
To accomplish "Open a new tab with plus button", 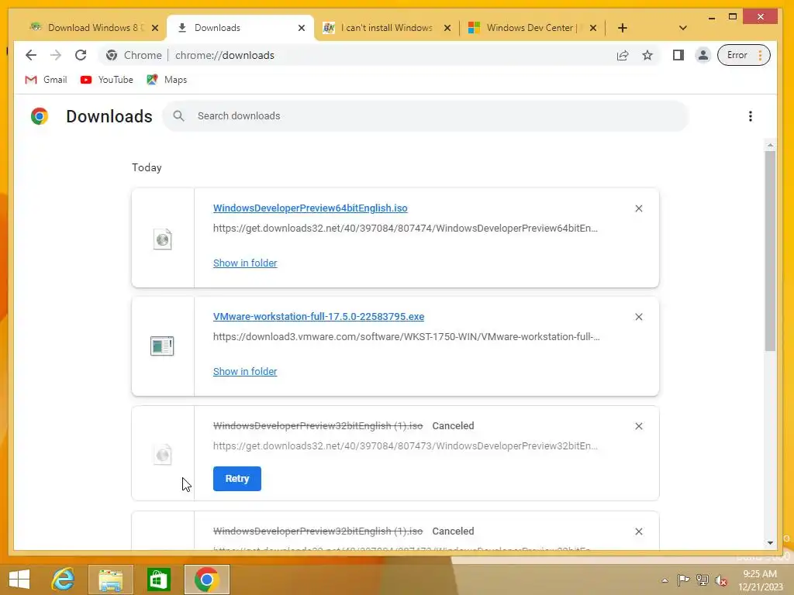I will pyautogui.click(x=623, y=29).
